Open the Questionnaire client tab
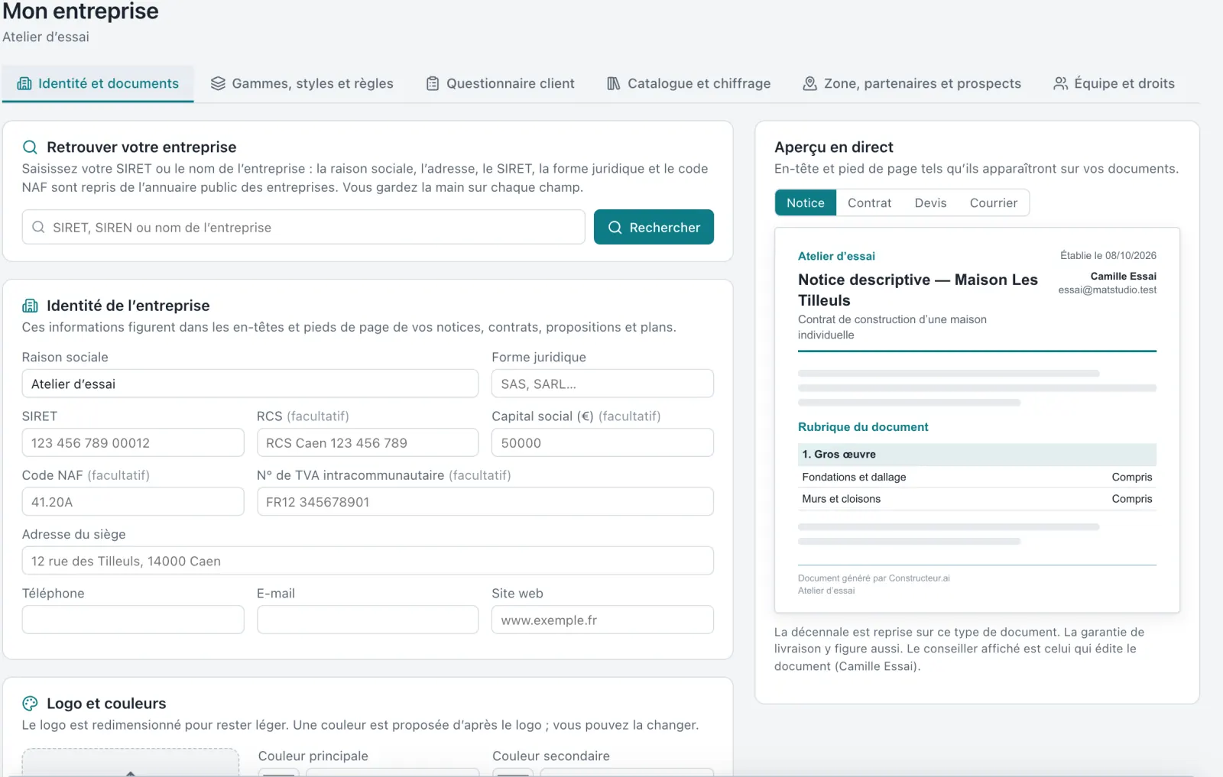Viewport: 1223px width, 777px height. click(x=500, y=83)
